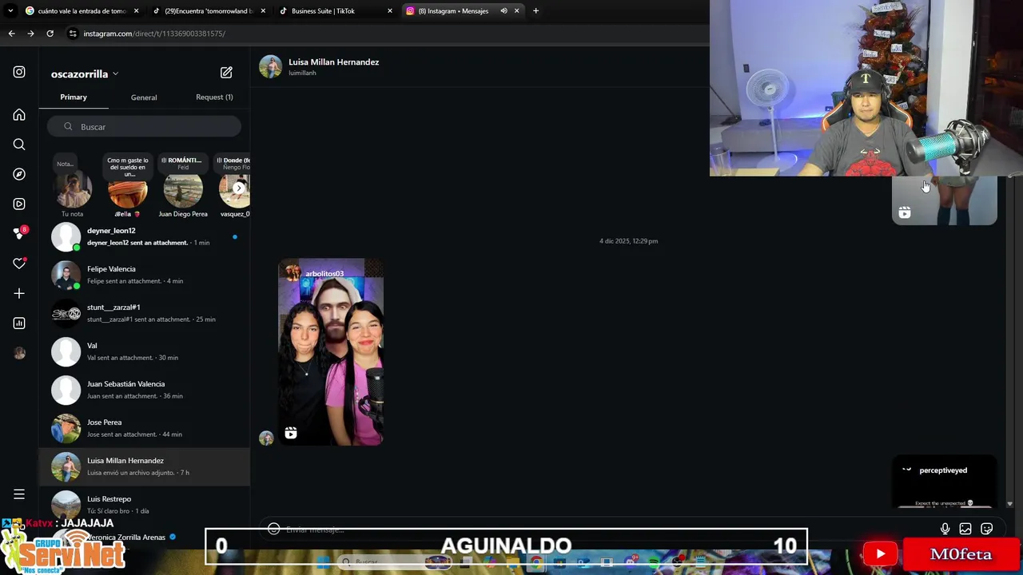The image size is (1023, 575).
Task: Open chat with Juan Sebastián Valencia
Action: coord(144,390)
